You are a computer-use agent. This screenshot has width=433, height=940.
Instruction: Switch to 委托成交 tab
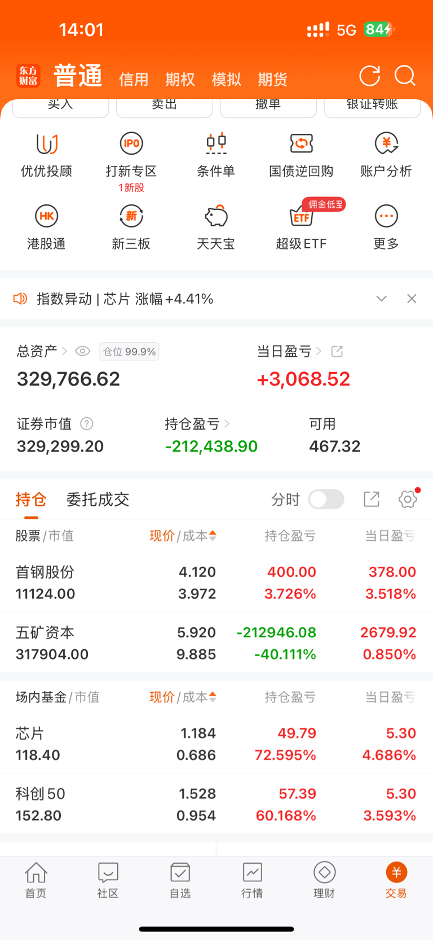click(98, 500)
